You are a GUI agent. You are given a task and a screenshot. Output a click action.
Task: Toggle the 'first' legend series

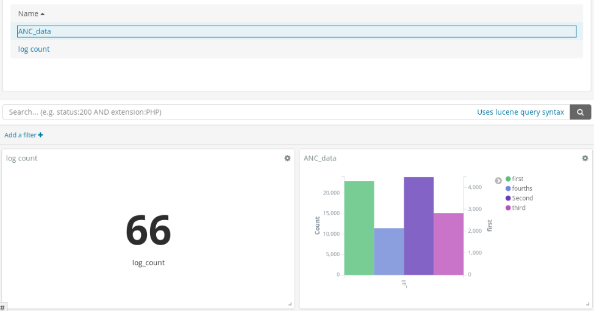coord(517,179)
